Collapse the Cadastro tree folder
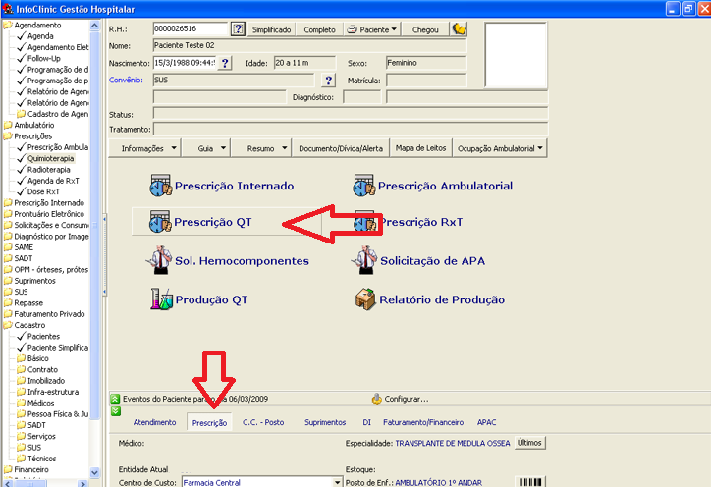 pos(8,325)
